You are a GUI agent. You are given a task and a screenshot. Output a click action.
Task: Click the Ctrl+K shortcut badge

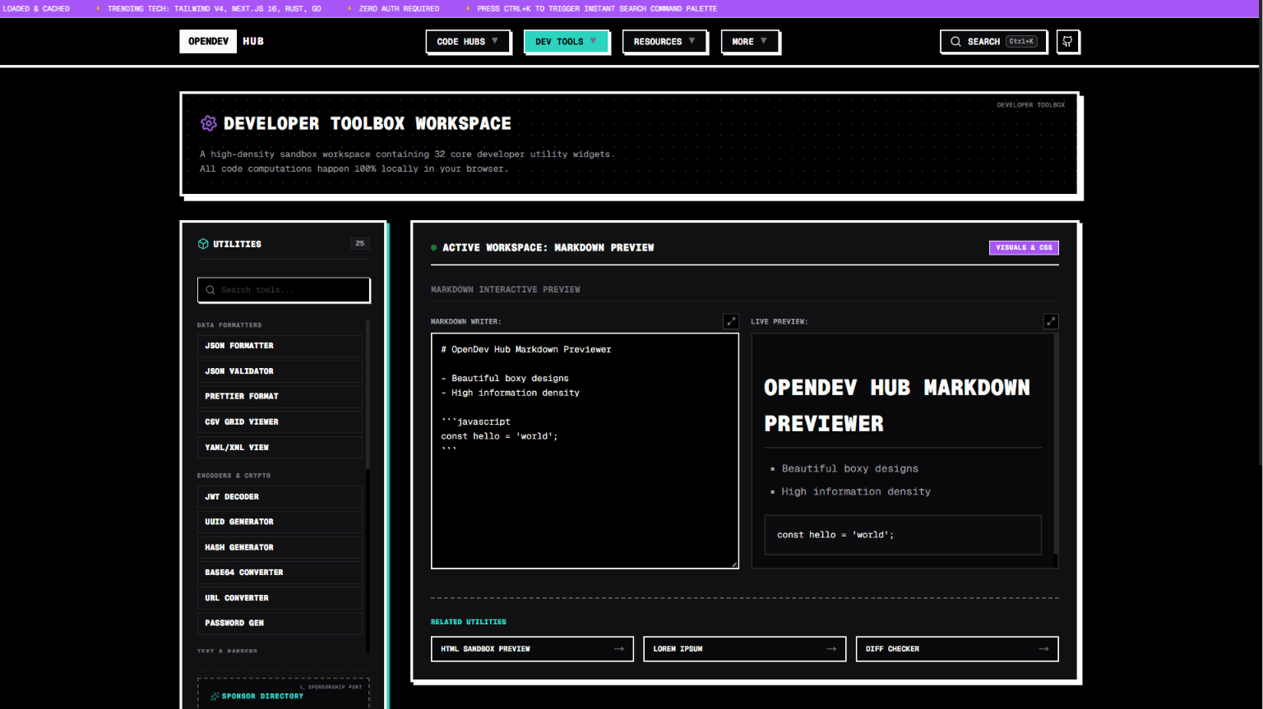(x=1021, y=41)
